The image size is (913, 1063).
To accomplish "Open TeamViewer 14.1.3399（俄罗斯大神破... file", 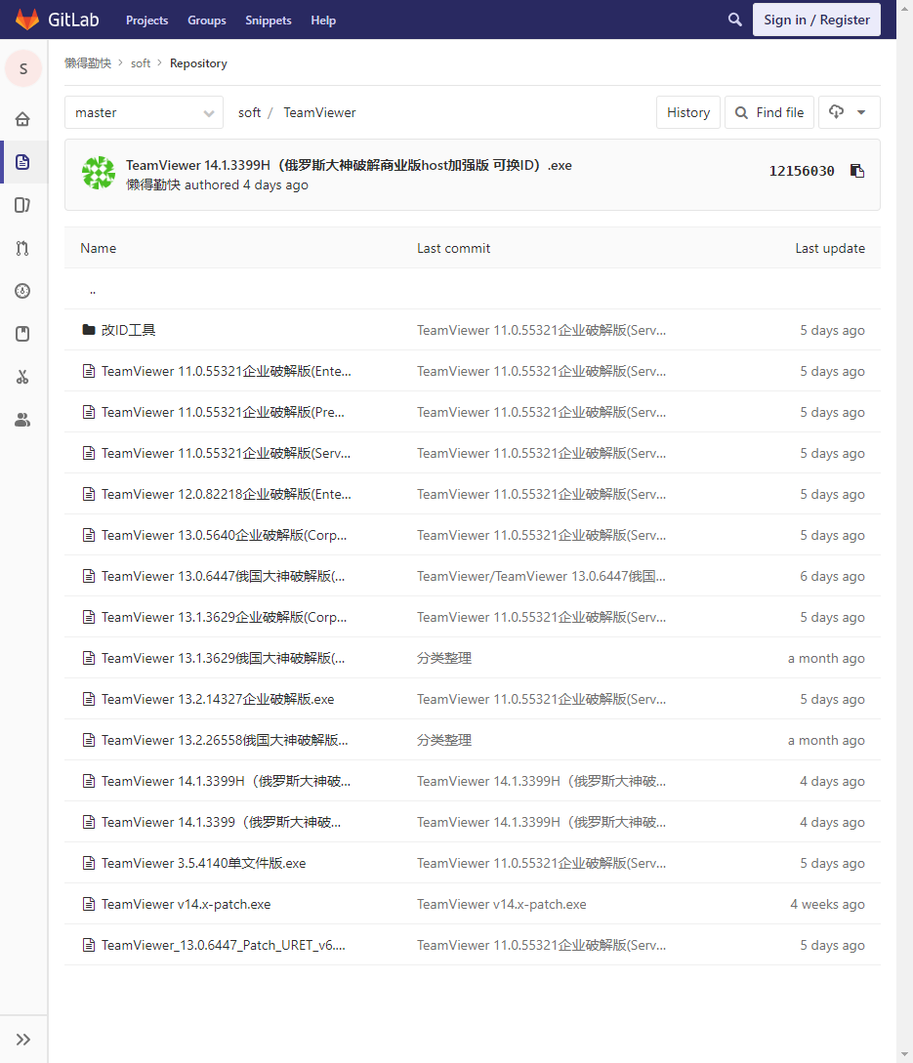I will pos(221,822).
